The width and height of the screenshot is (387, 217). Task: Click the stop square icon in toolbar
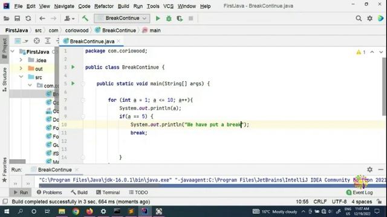(191, 19)
